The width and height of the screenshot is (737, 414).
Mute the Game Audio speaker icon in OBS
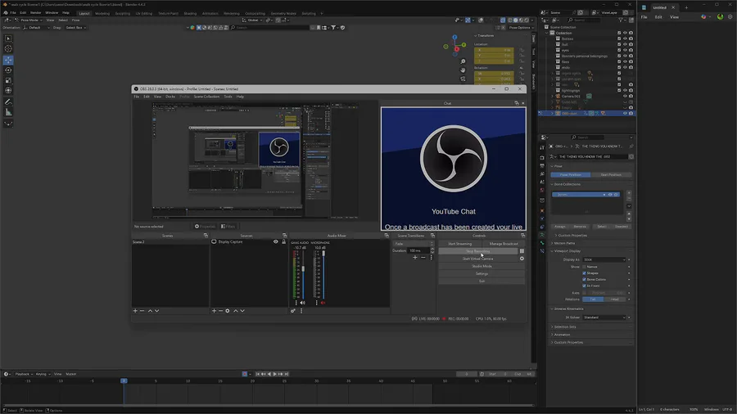303,303
